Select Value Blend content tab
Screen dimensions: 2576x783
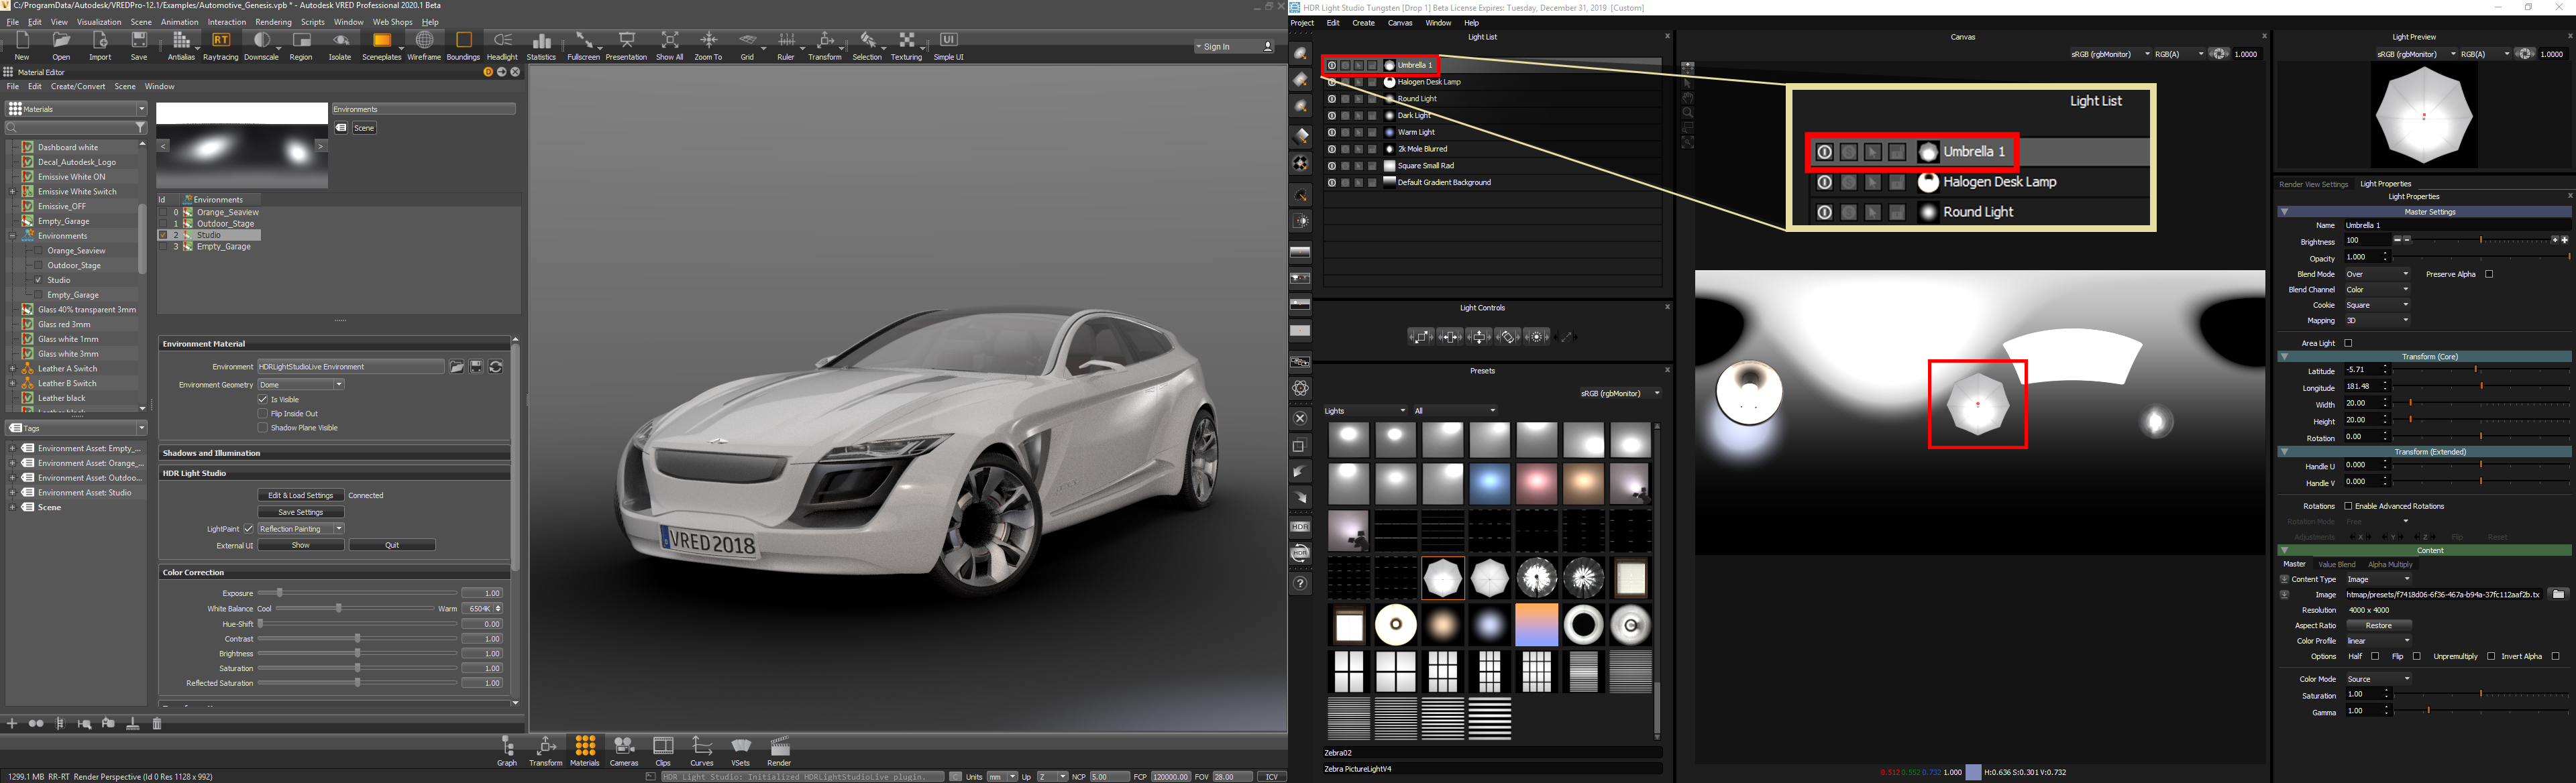(x=2337, y=564)
